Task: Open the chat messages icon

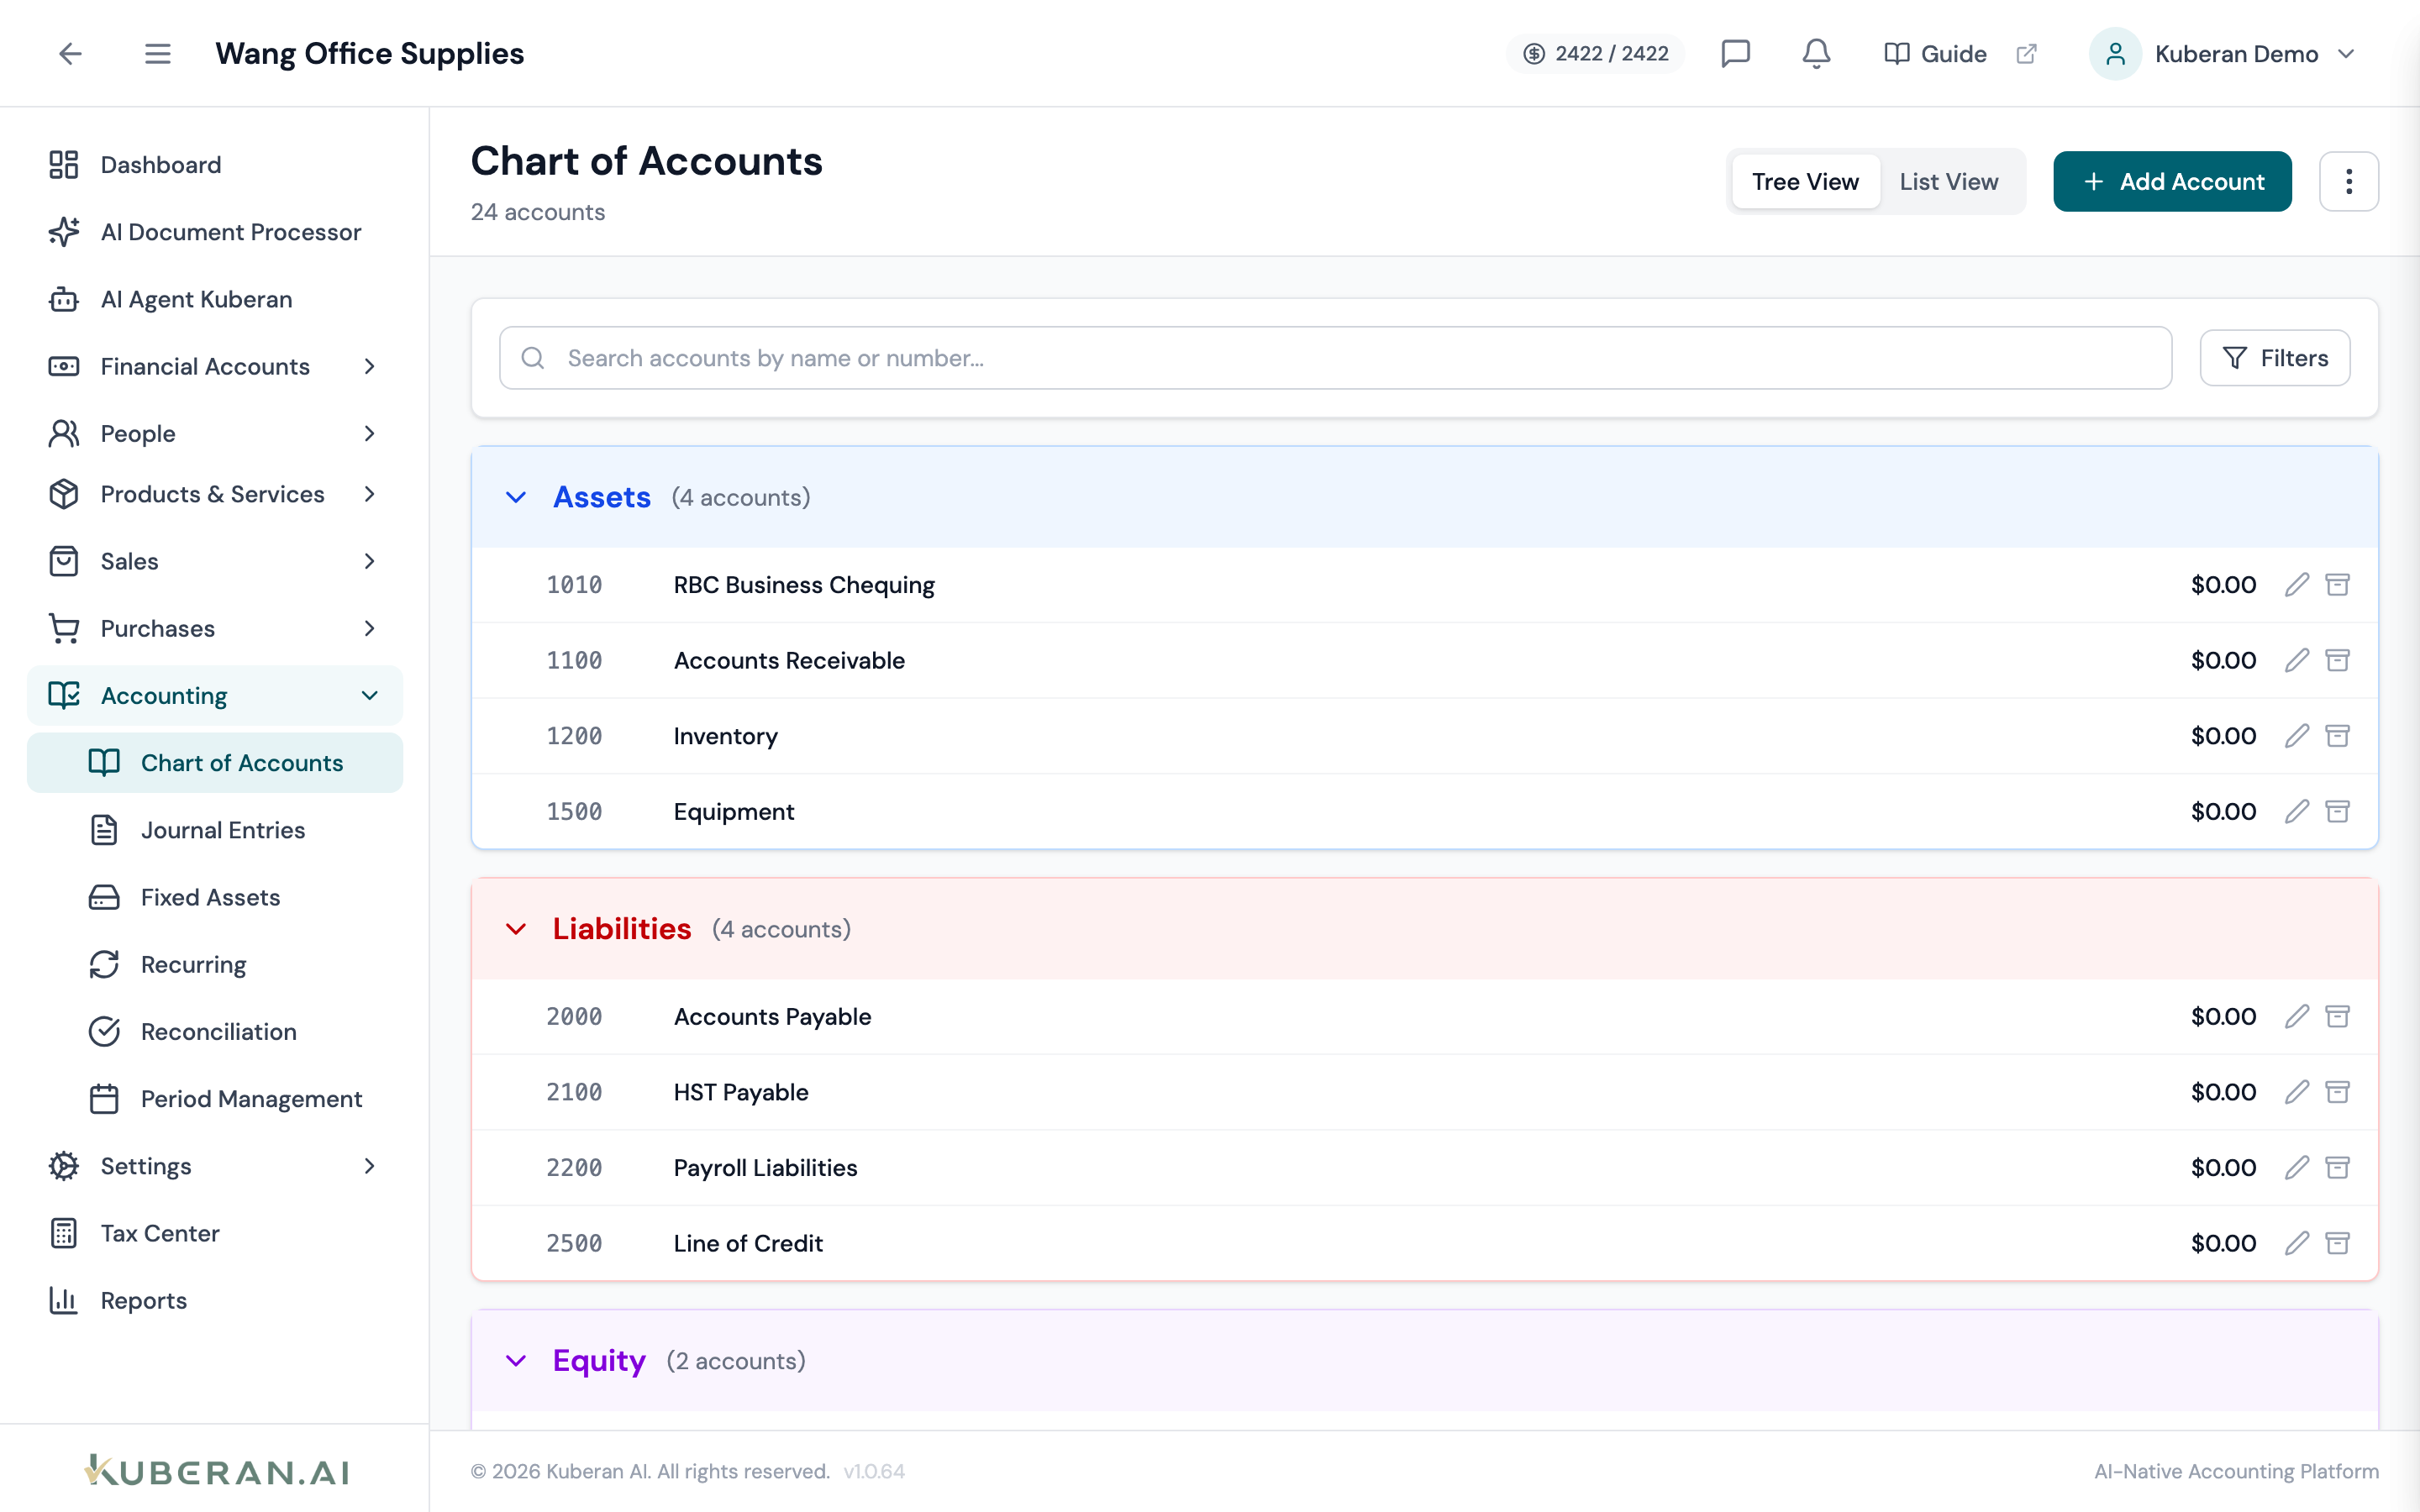Action: pos(1735,53)
